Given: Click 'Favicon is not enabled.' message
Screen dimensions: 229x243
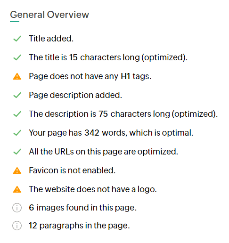Looking at the screenshot, I should 72,170.
